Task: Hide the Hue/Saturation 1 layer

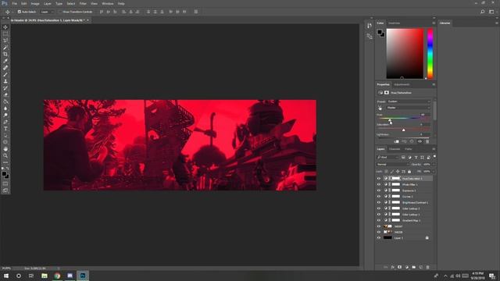Action: coord(379,179)
